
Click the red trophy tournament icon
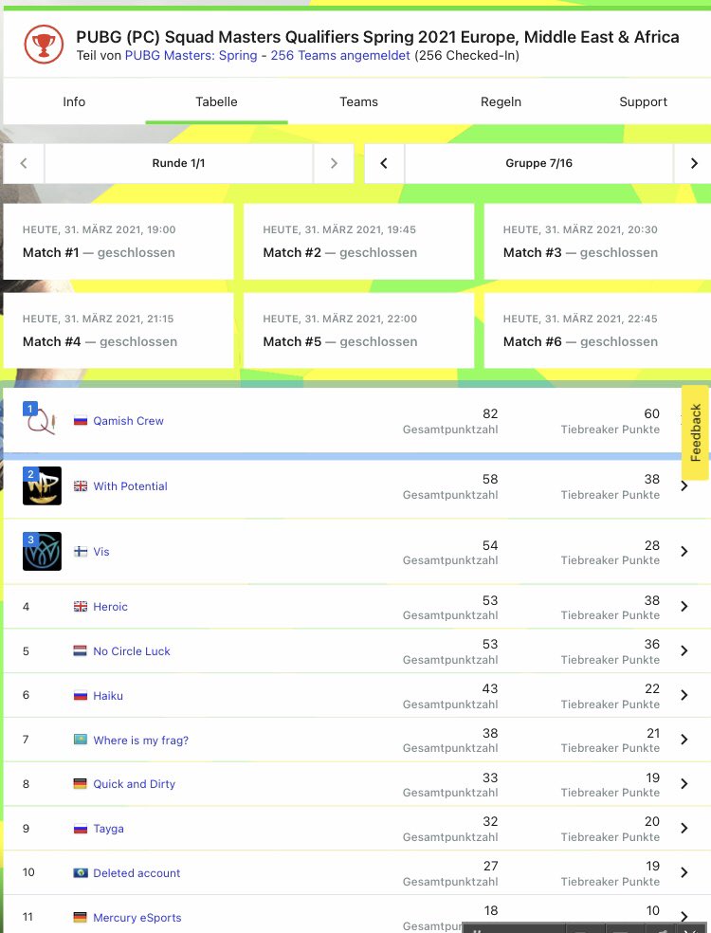pyautogui.click(x=44, y=45)
